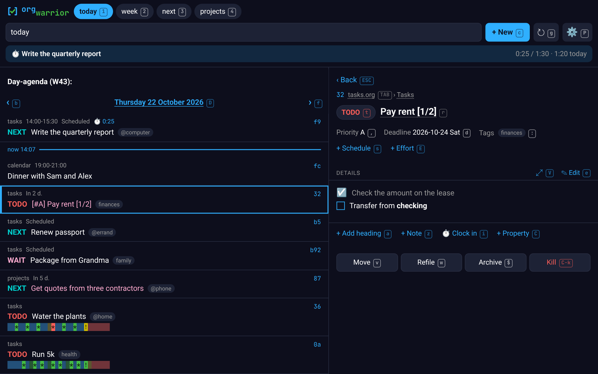Click the Move button
Viewport: 598px width, 374px height.
tap(367, 262)
